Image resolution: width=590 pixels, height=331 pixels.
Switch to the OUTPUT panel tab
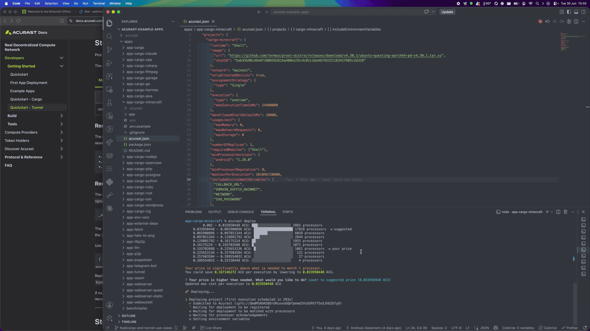(x=215, y=212)
